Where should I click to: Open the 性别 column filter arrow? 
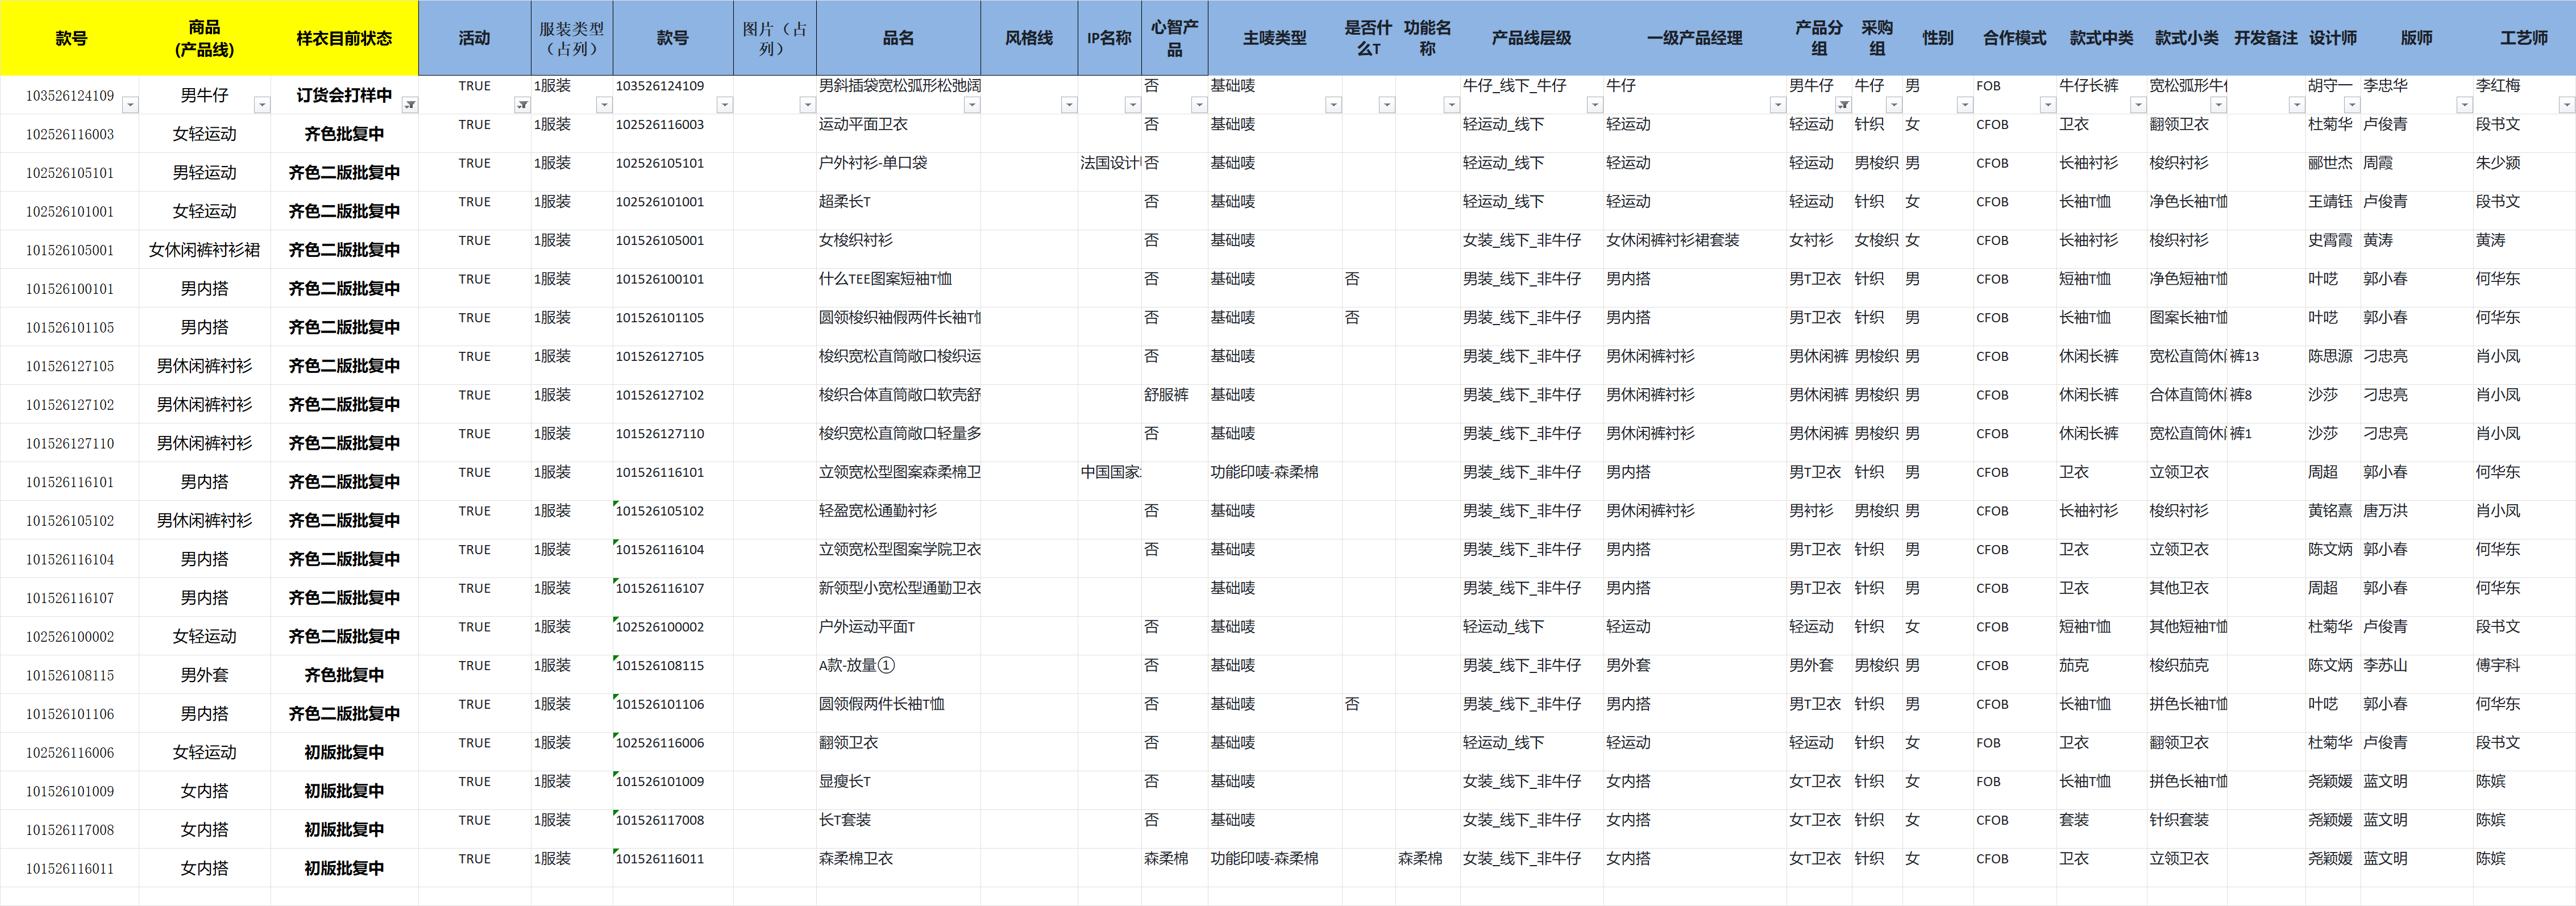pyautogui.click(x=1964, y=105)
